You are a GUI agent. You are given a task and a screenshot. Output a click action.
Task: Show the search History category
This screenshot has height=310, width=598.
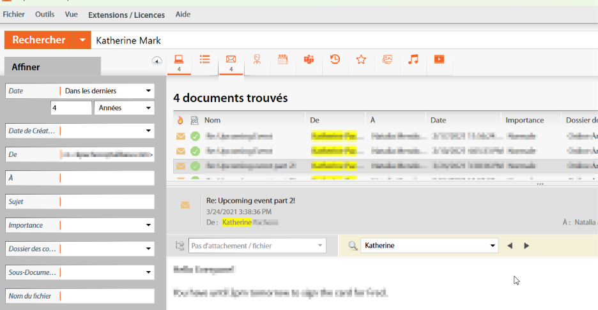click(335, 60)
